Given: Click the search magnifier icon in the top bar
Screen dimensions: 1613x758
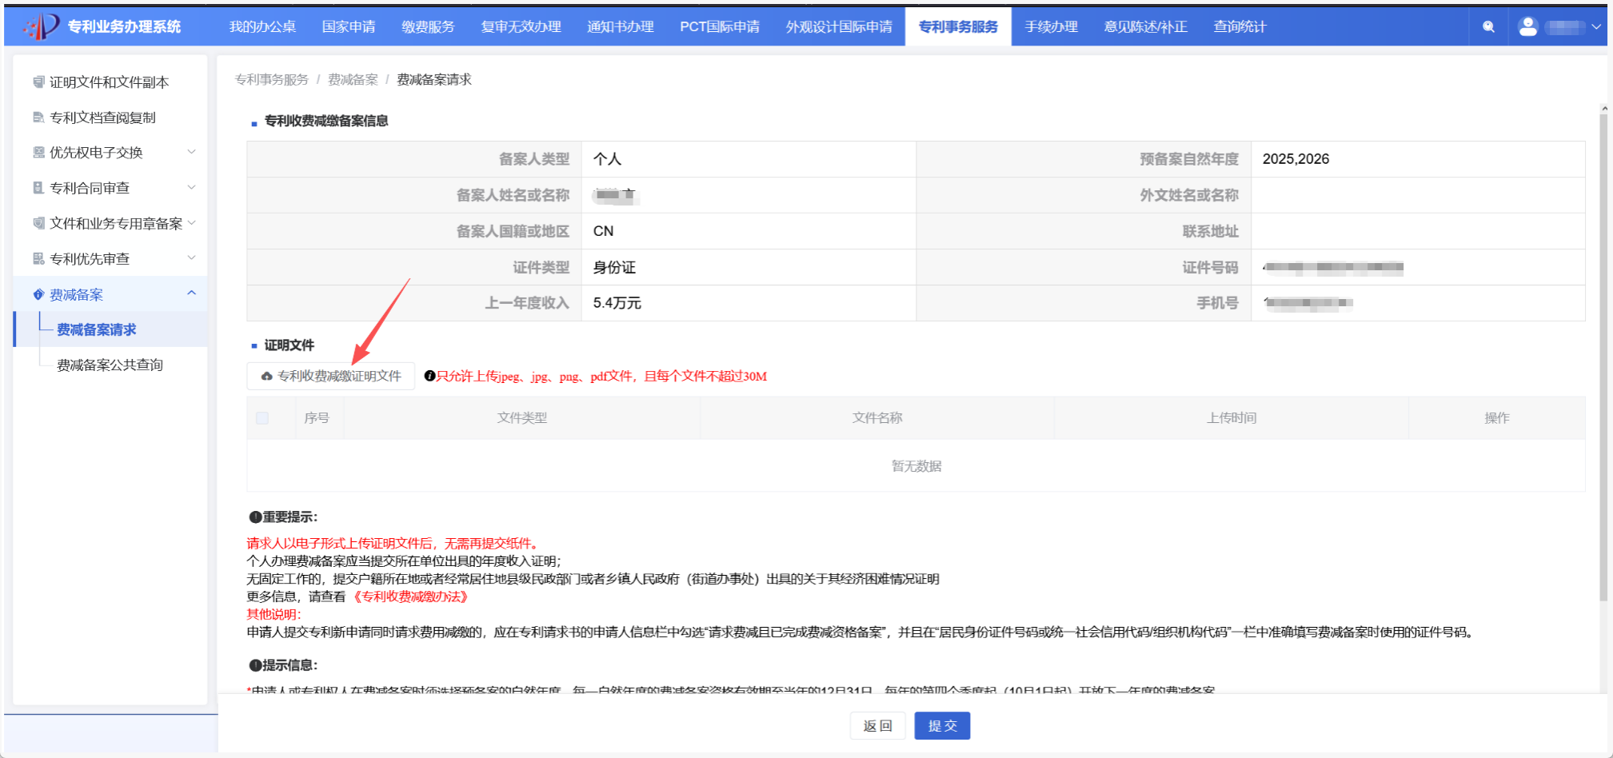Looking at the screenshot, I should coord(1489,26).
